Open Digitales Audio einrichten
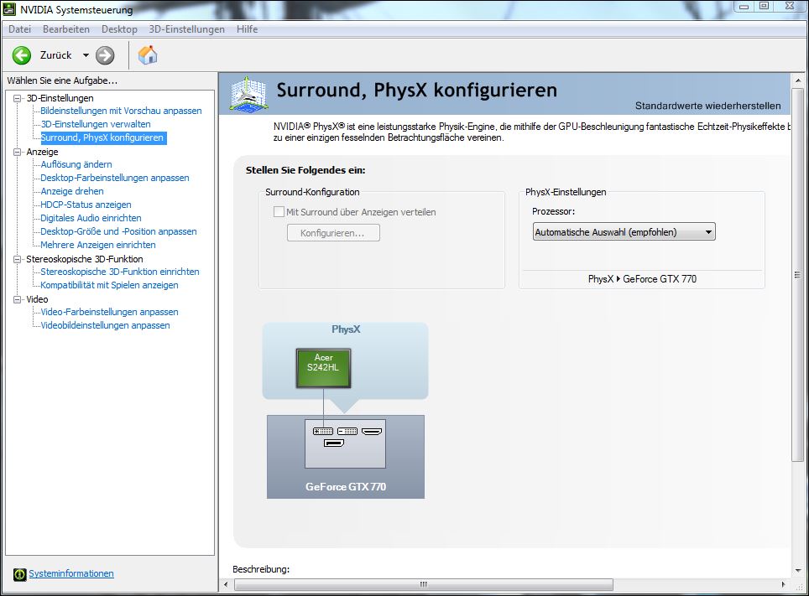Viewport: 809px width, 596px height. pyautogui.click(x=91, y=218)
